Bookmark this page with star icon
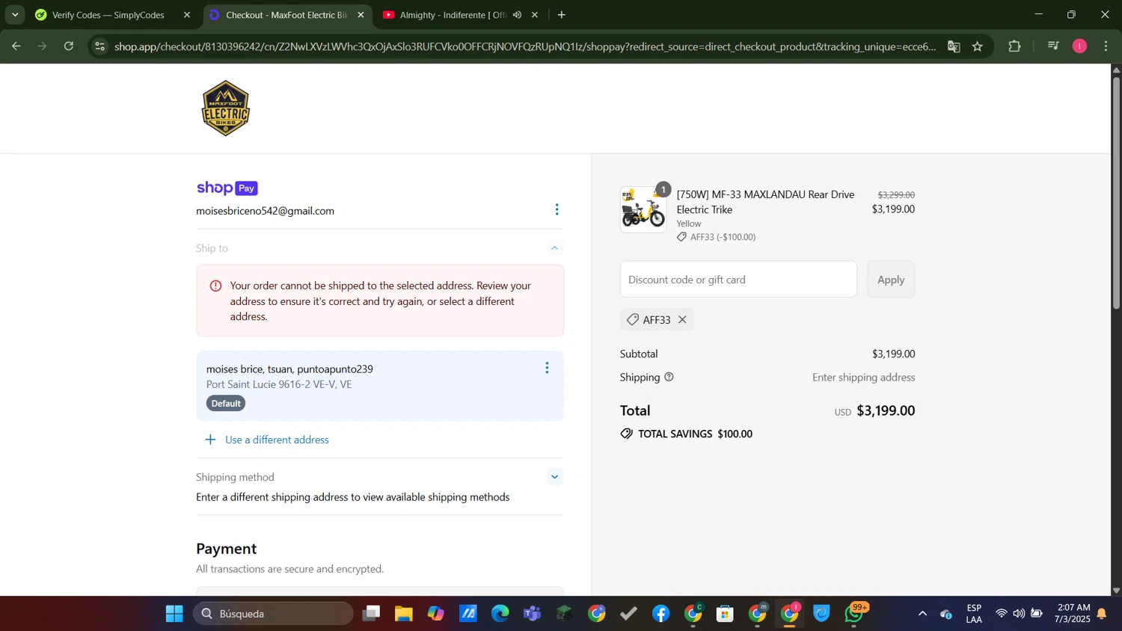The image size is (1122, 631). coord(977,46)
